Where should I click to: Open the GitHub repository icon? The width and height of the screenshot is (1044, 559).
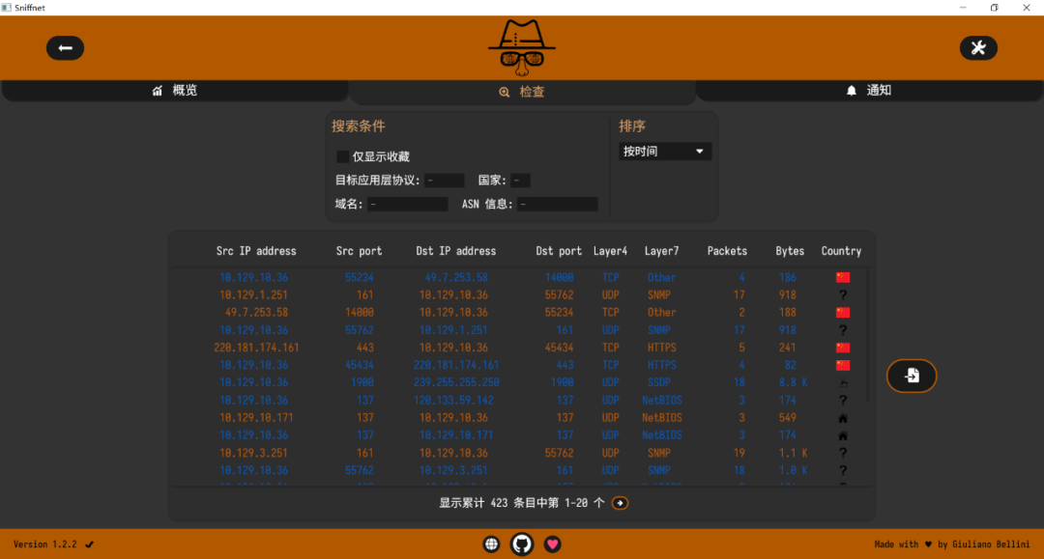[x=522, y=544]
